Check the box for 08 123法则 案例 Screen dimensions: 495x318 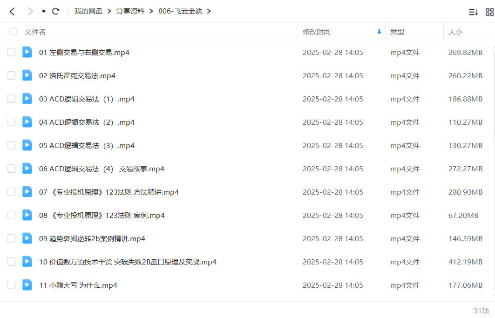[x=11, y=215]
